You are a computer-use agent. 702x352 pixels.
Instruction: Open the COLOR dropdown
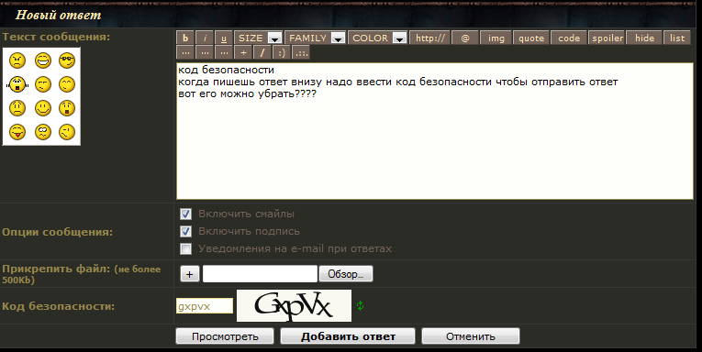(x=378, y=38)
